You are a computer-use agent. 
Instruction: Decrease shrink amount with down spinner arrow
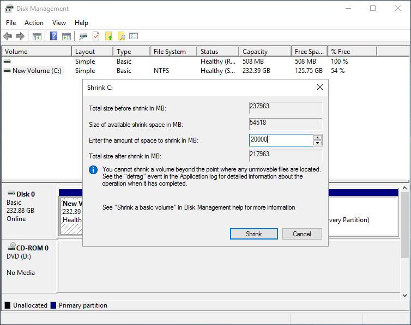click(x=317, y=143)
